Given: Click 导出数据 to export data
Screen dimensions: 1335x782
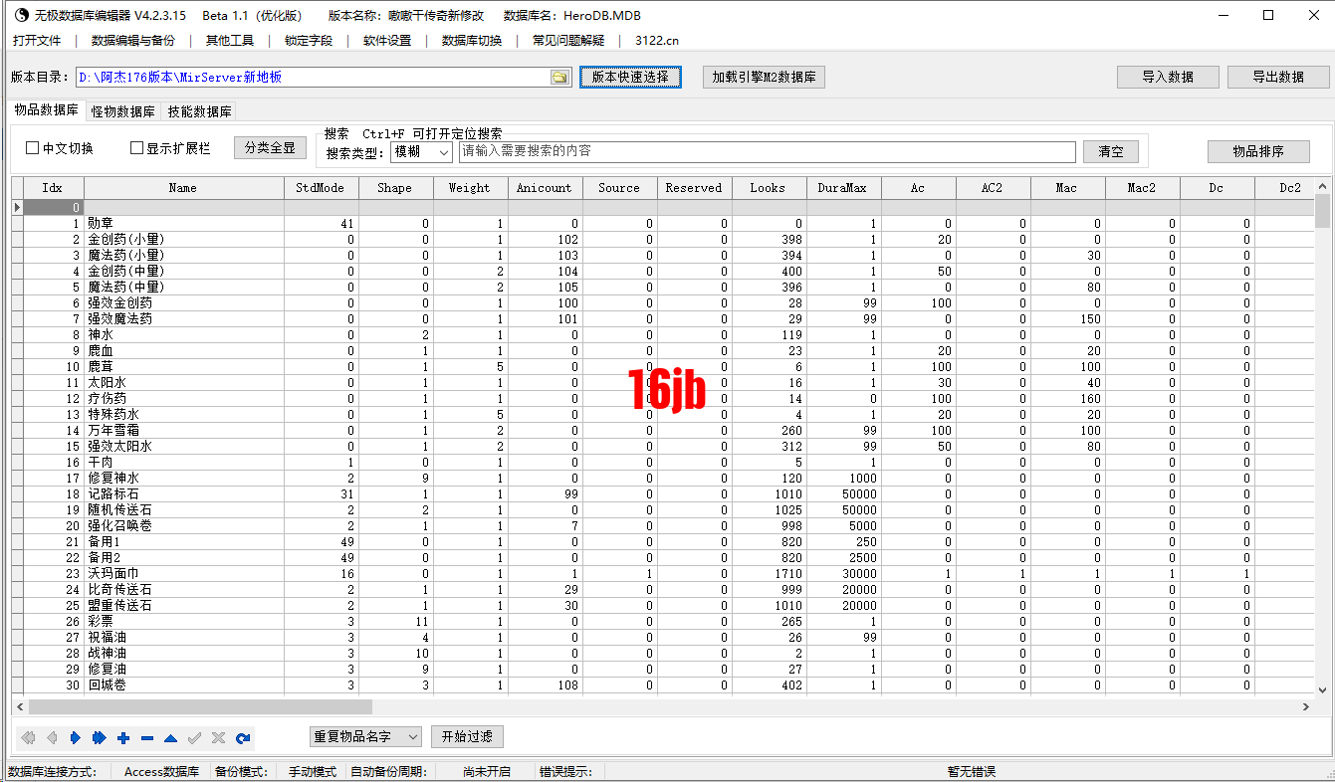Looking at the screenshot, I should [1278, 77].
